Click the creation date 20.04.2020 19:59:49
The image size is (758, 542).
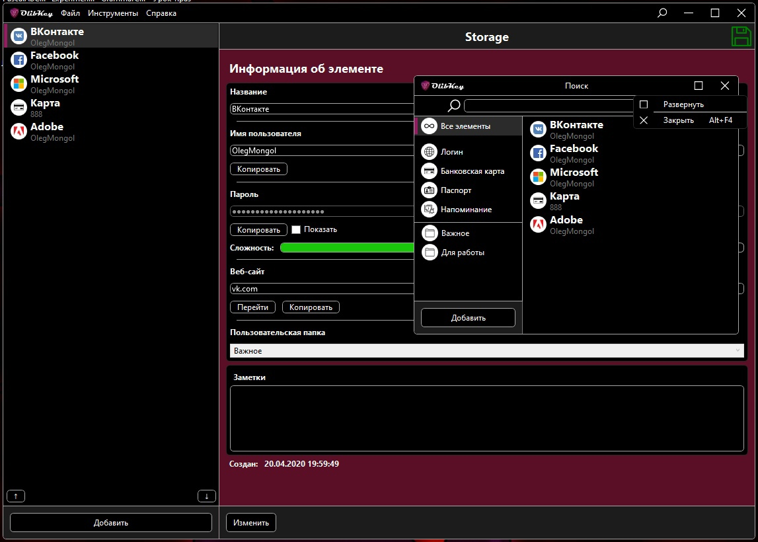(301, 464)
